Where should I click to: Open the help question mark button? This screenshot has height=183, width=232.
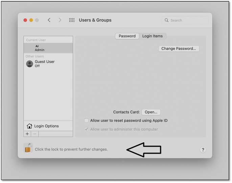pos(203,150)
